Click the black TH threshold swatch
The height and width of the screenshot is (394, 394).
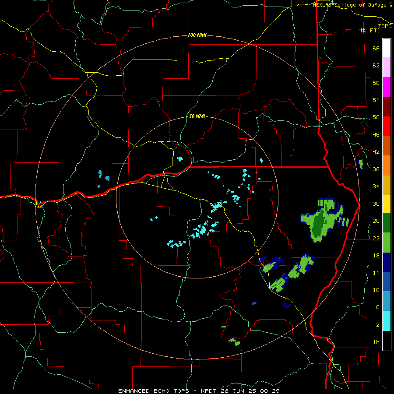pos(387,341)
